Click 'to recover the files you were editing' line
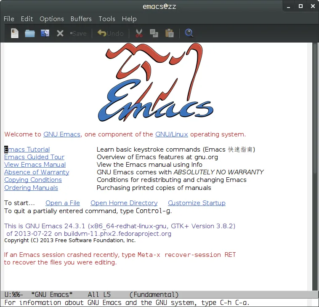Viewport: 319px width, 307px height. coord(60,262)
